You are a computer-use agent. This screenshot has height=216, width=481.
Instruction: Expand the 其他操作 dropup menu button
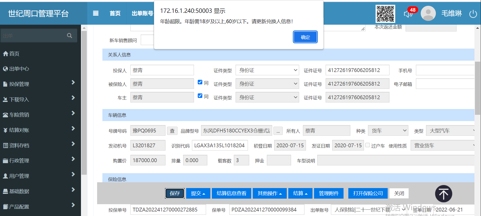(x=270, y=193)
